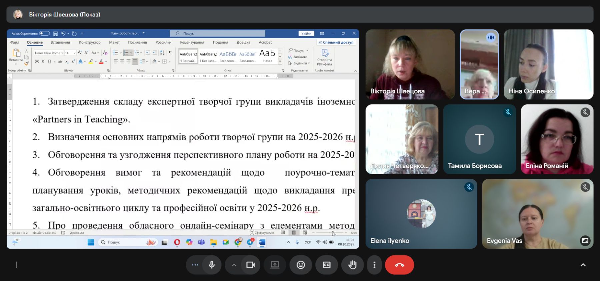Image resolution: width=600 pixels, height=281 pixels.
Task: Expand video settings chevron beside the camera
Action: [x=234, y=265]
